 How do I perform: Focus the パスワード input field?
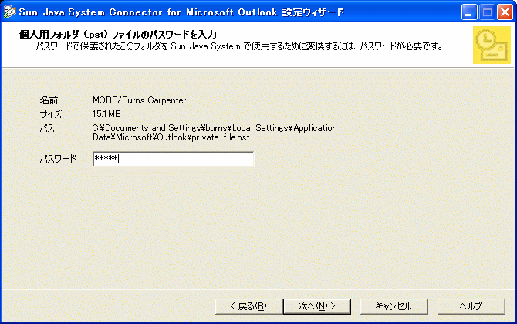[x=174, y=159]
